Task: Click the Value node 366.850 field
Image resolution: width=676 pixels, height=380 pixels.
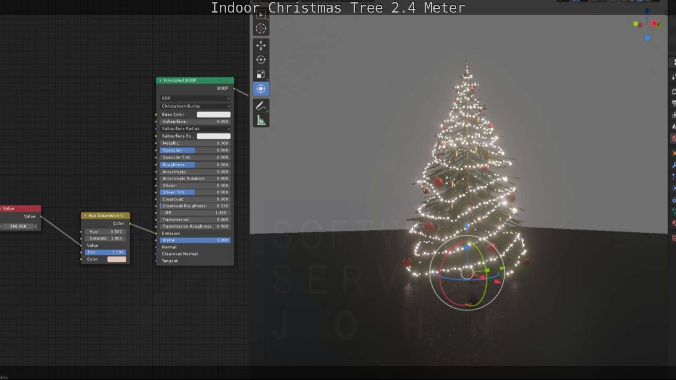Action: coord(18,226)
